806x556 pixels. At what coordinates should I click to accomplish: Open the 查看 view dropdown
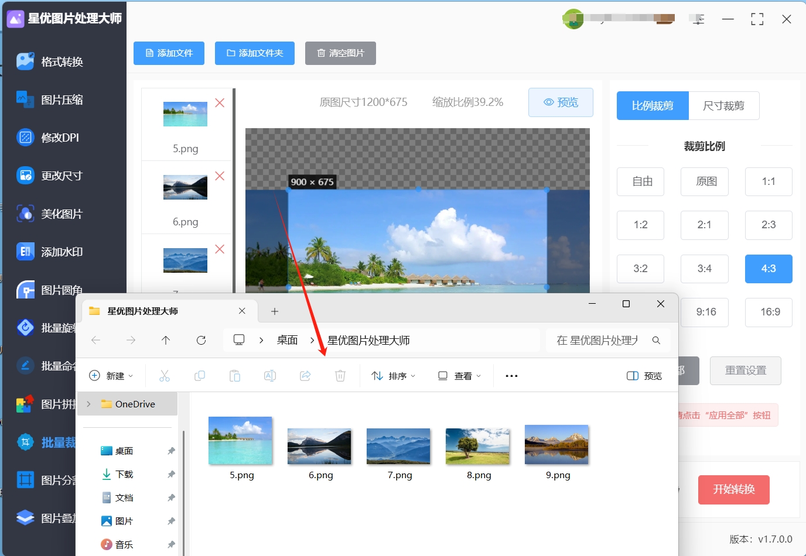click(460, 376)
